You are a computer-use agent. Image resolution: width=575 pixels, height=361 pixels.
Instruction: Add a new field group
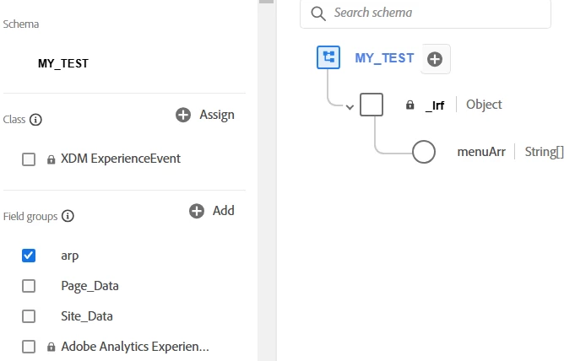point(212,211)
